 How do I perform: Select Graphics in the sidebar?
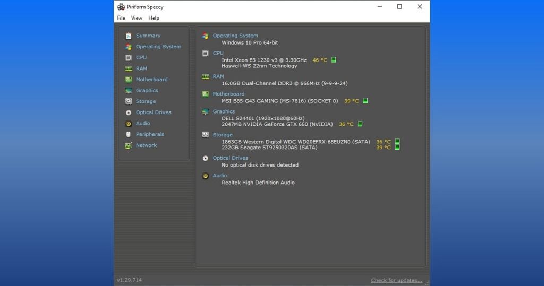coord(147,91)
